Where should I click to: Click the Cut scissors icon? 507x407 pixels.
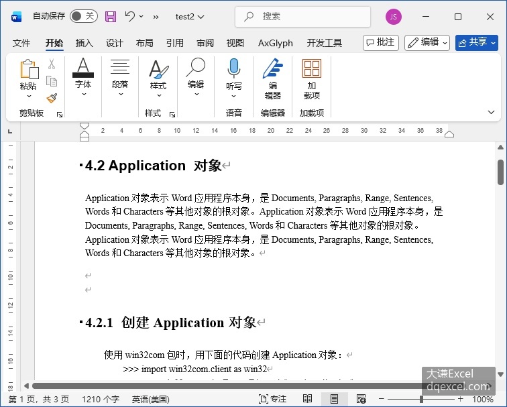(52, 64)
